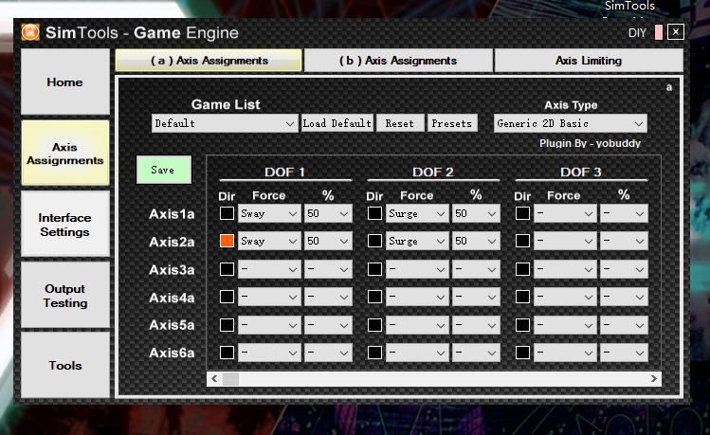
Task: Toggle Axis1a DOF 3 Dir box
Action: point(522,213)
